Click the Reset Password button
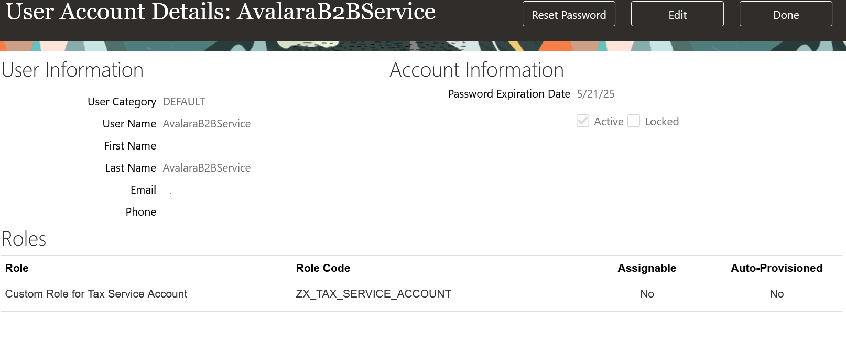Image resolution: width=846 pixels, height=340 pixels. coord(569,15)
